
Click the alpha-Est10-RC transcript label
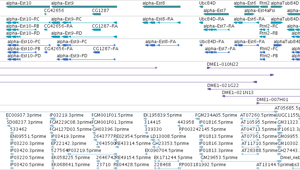point(23,19)
